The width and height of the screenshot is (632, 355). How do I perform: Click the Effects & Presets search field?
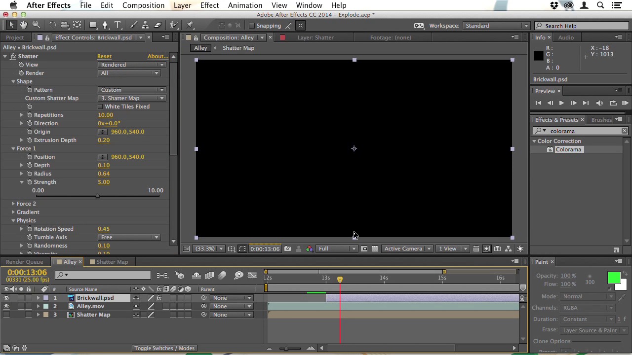click(581, 131)
